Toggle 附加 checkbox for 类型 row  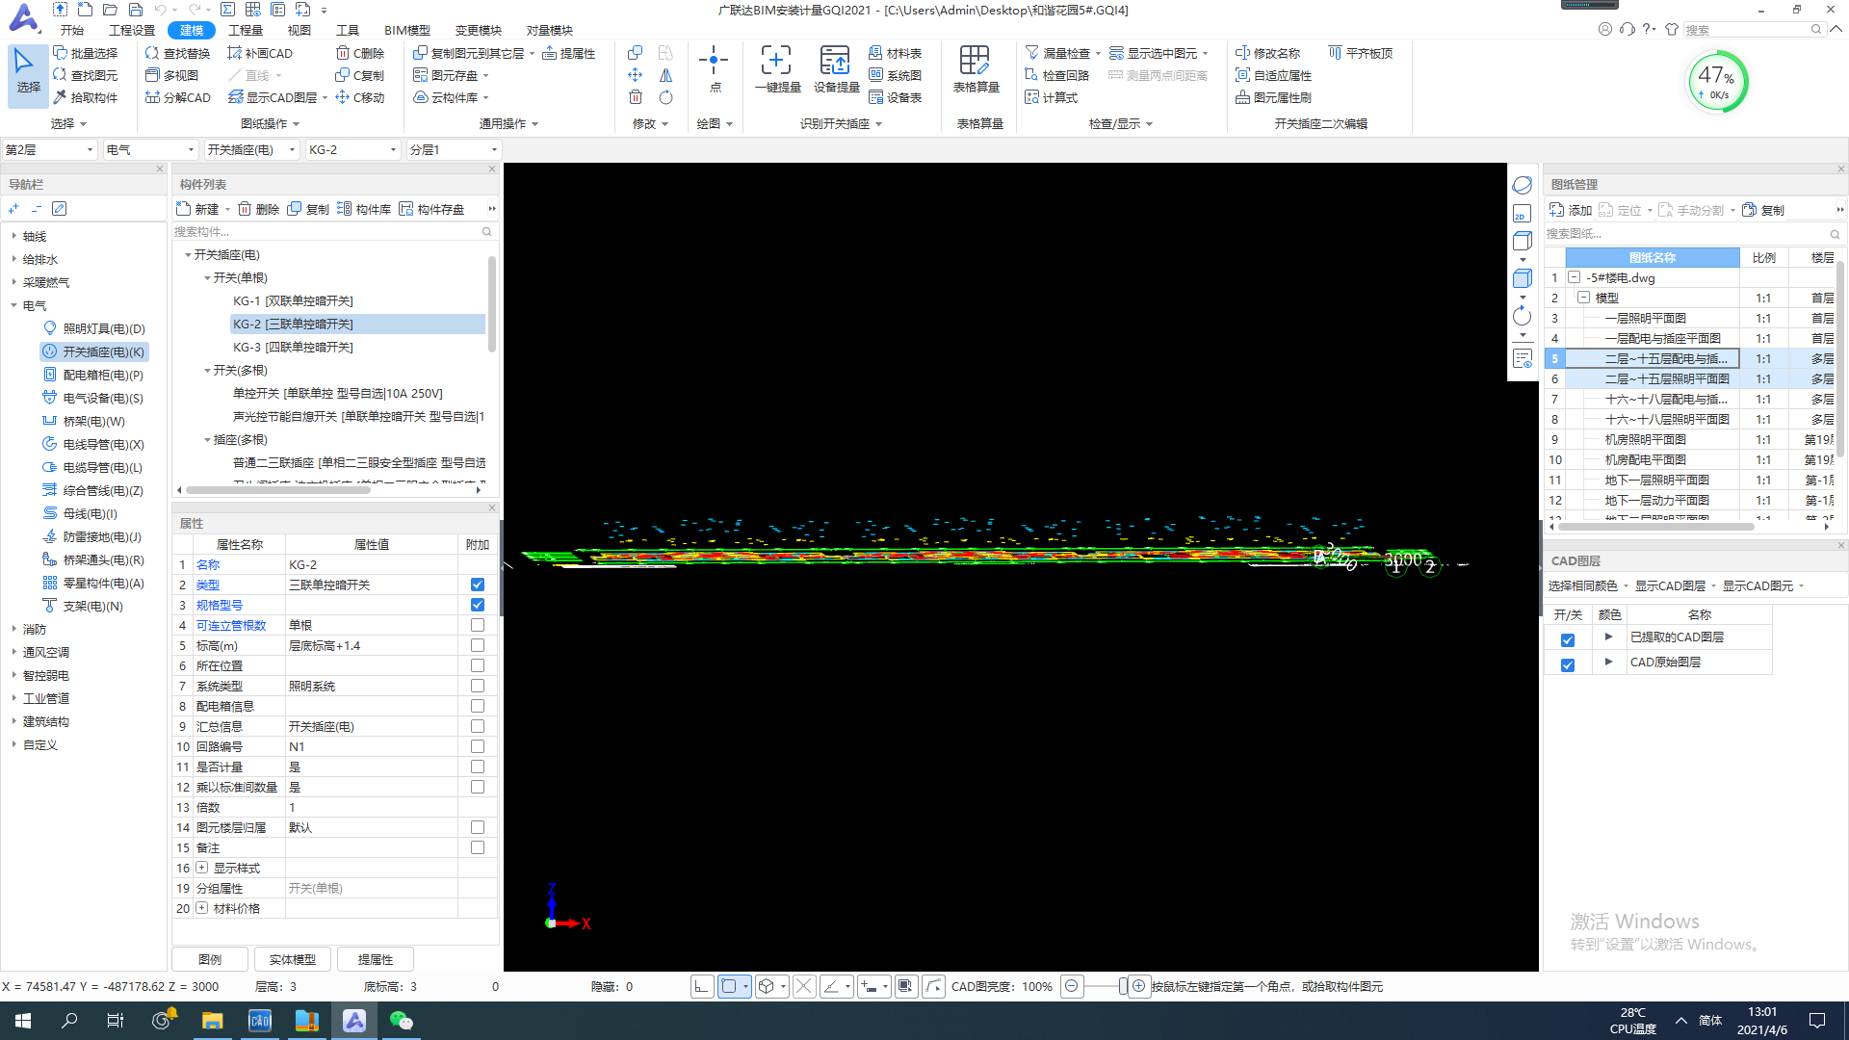(x=478, y=585)
